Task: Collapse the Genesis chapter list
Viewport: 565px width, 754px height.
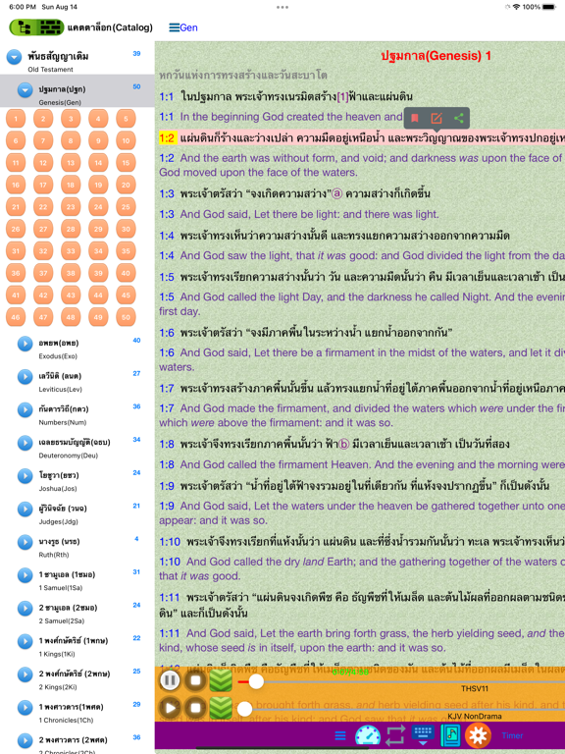Action: [25, 89]
